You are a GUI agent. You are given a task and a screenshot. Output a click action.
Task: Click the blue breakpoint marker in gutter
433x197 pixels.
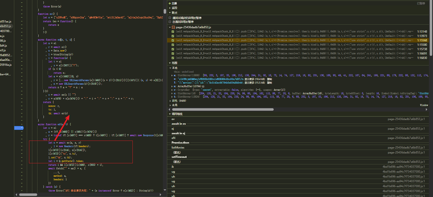click(19, 128)
